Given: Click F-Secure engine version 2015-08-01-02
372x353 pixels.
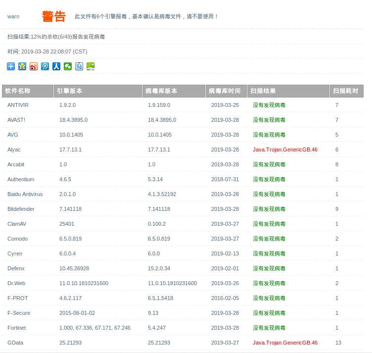Looking at the screenshot, I should [x=77, y=313].
